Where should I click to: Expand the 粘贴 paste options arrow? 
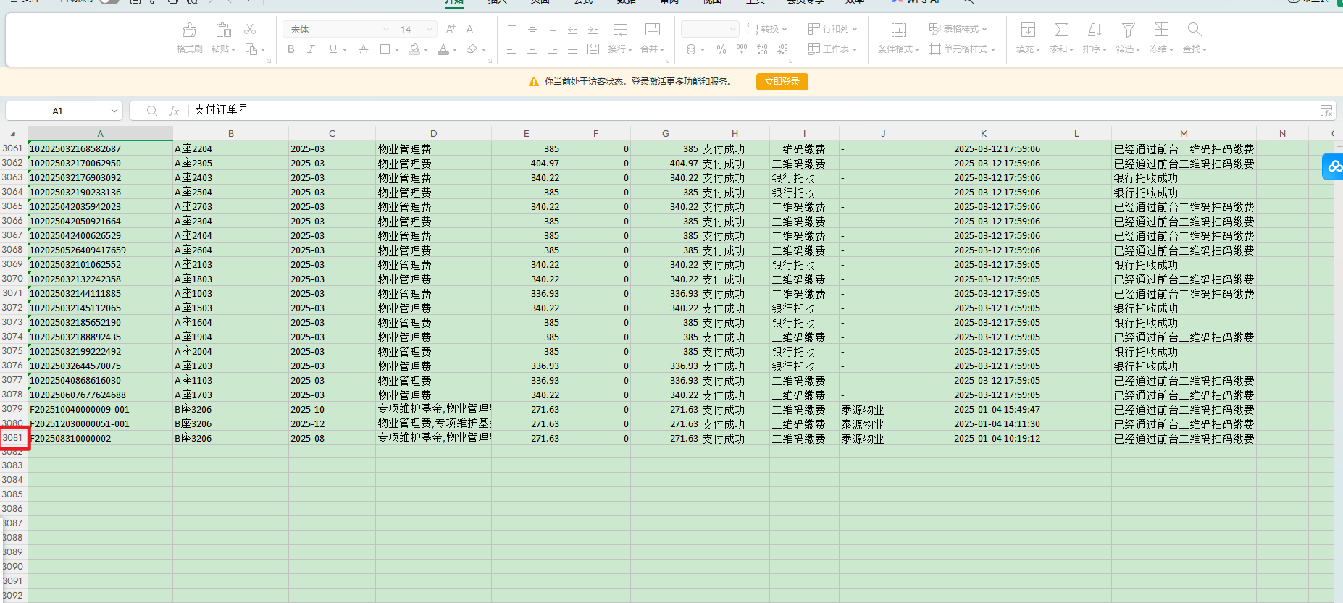tap(233, 49)
